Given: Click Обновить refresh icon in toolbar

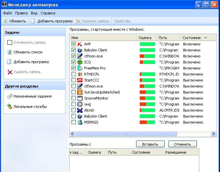Looking at the screenshot, I should [x=5, y=21].
